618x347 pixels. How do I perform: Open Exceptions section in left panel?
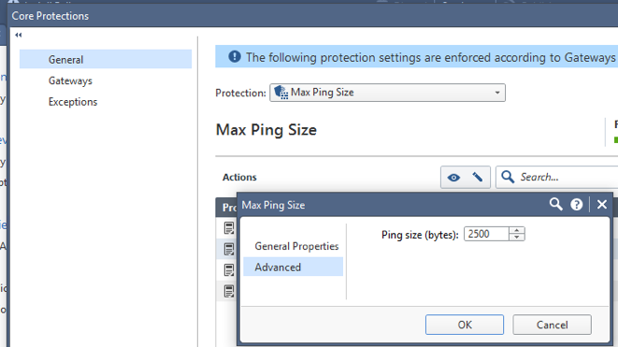(73, 102)
